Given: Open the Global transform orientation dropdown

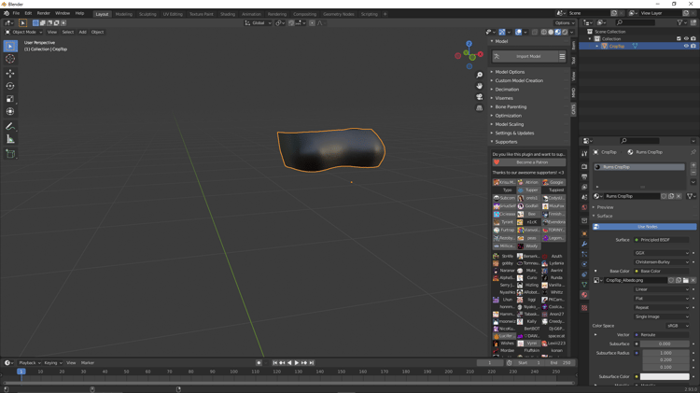Looking at the screenshot, I should [258, 23].
